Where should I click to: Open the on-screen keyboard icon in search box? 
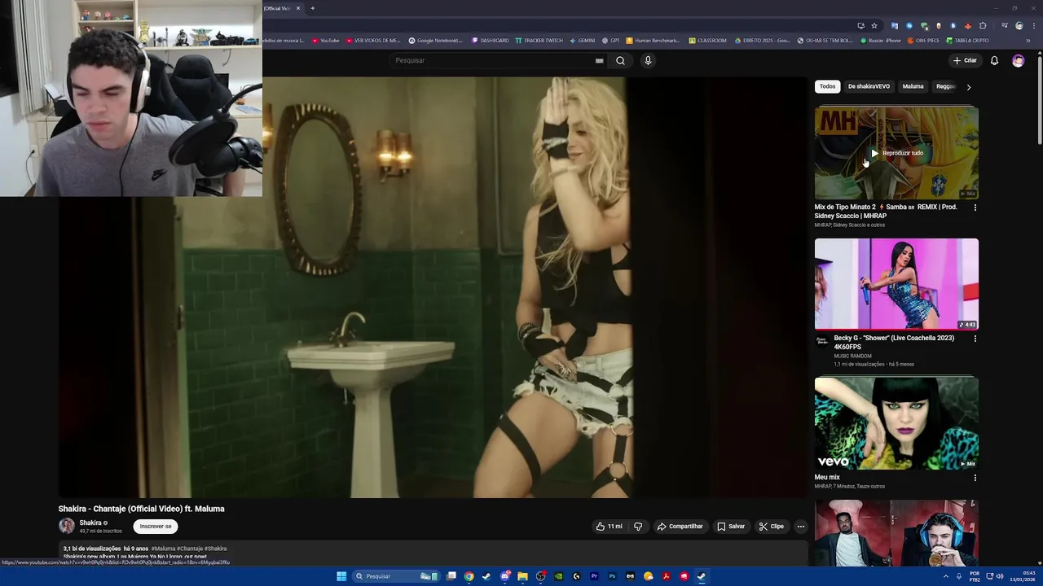(599, 60)
